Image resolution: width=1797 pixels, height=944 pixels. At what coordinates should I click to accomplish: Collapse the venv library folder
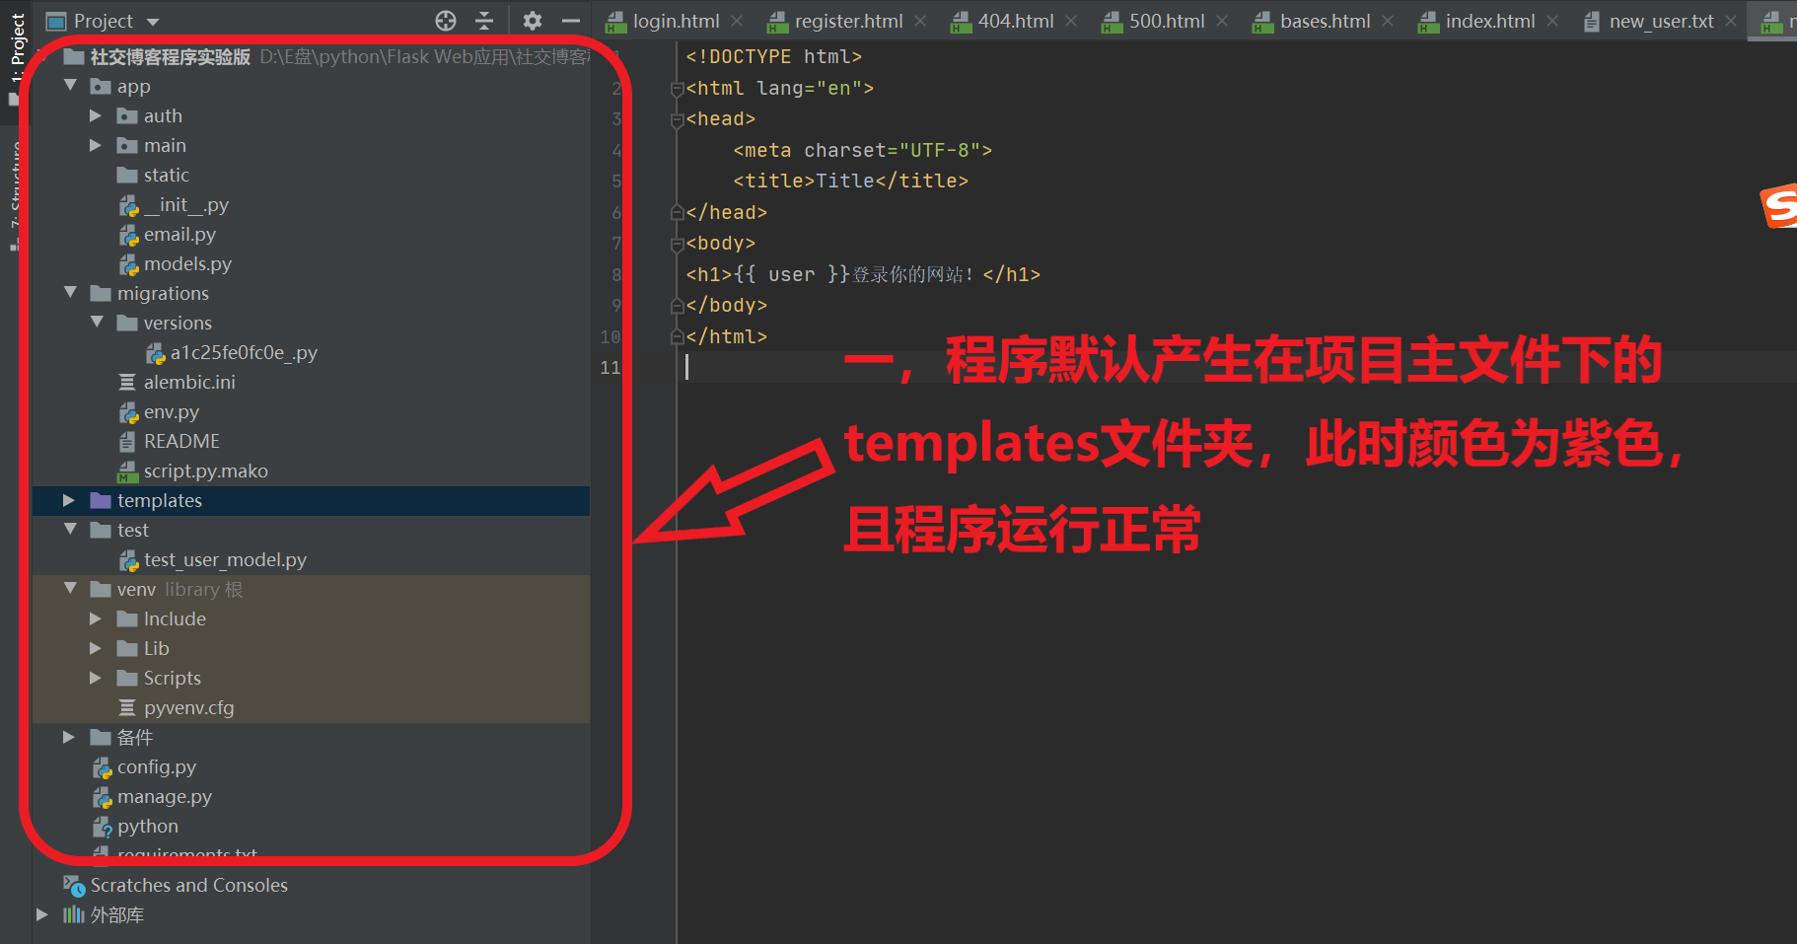pyautogui.click(x=69, y=589)
